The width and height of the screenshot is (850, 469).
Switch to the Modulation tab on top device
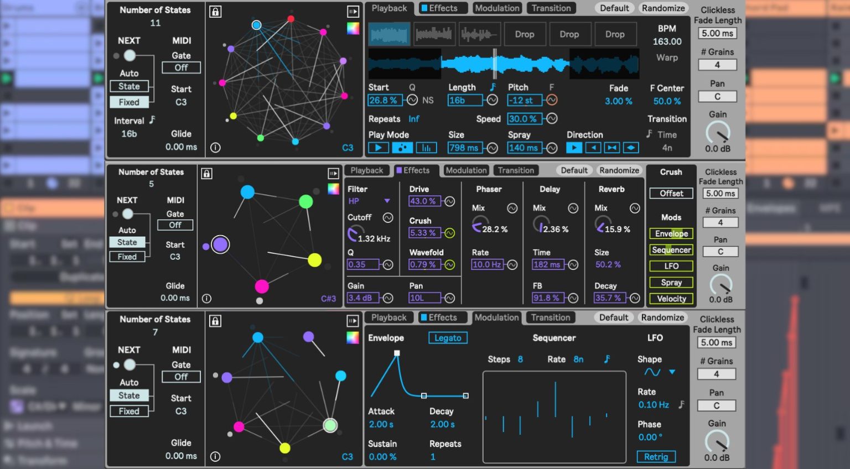(x=497, y=8)
